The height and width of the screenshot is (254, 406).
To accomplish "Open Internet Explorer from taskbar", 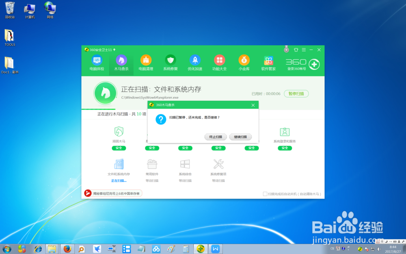I will pyautogui.click(x=38, y=249).
